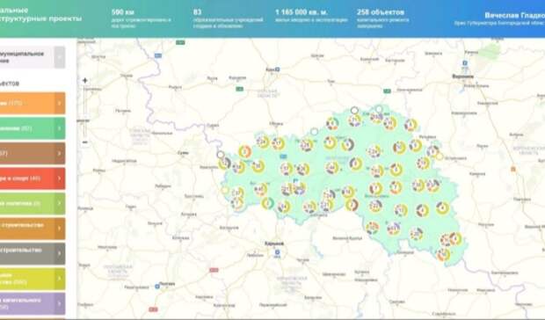The image size is (545, 320).
Task: Select the gray строительство category button
Action: pyautogui.click(x=33, y=253)
